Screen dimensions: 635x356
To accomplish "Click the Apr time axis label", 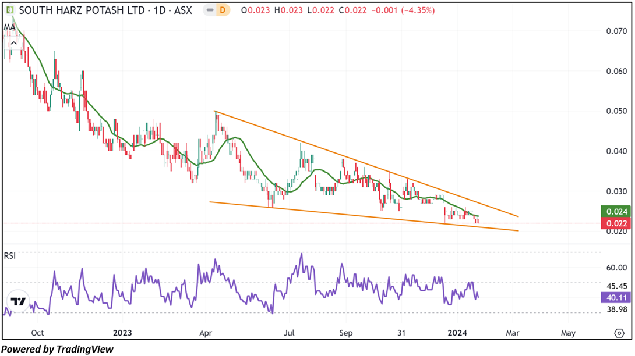I will coord(206,333).
